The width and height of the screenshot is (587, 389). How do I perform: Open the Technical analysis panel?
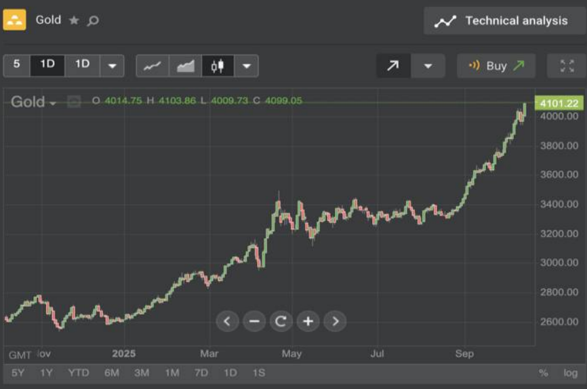pos(504,21)
